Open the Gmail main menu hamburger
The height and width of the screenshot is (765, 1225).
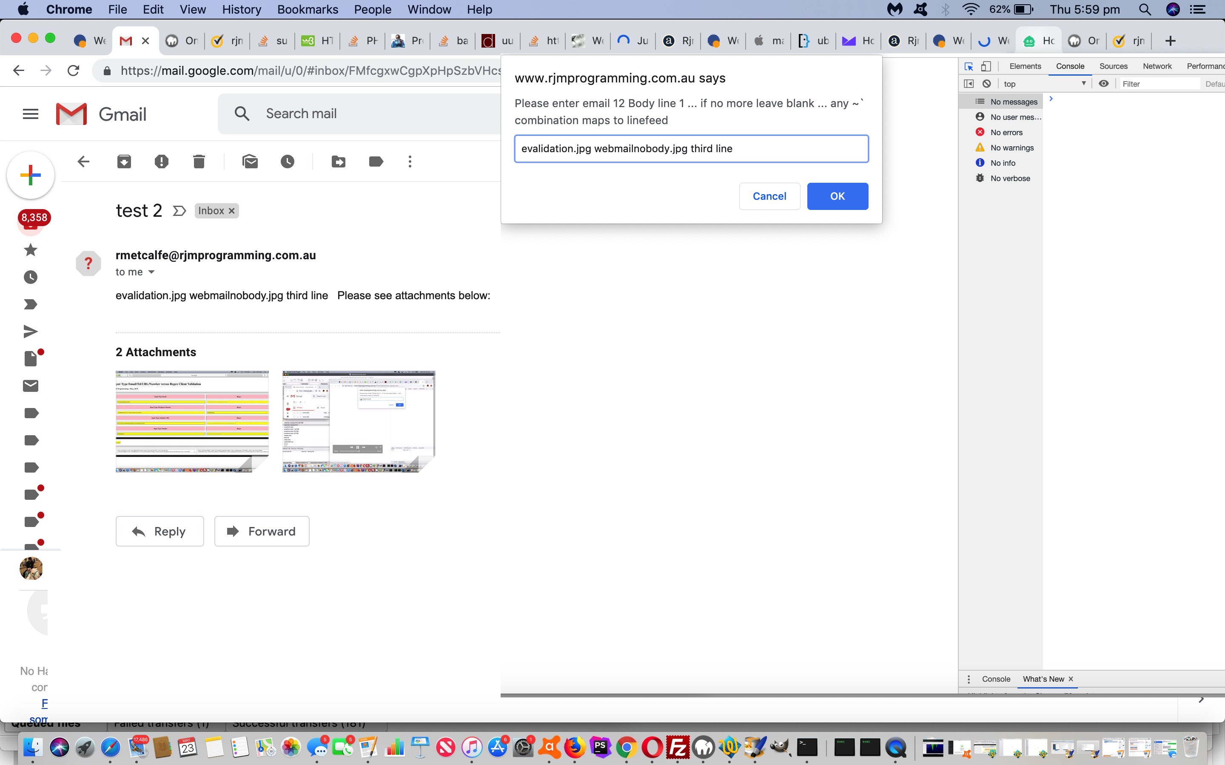31,114
